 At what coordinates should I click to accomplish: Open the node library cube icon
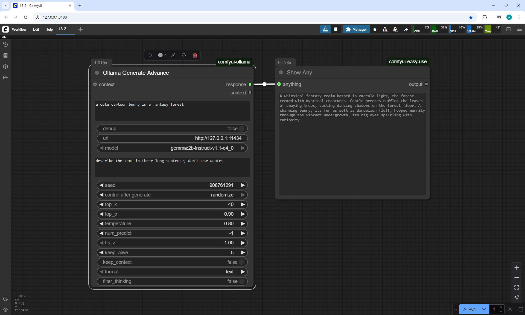pyautogui.click(x=5, y=67)
